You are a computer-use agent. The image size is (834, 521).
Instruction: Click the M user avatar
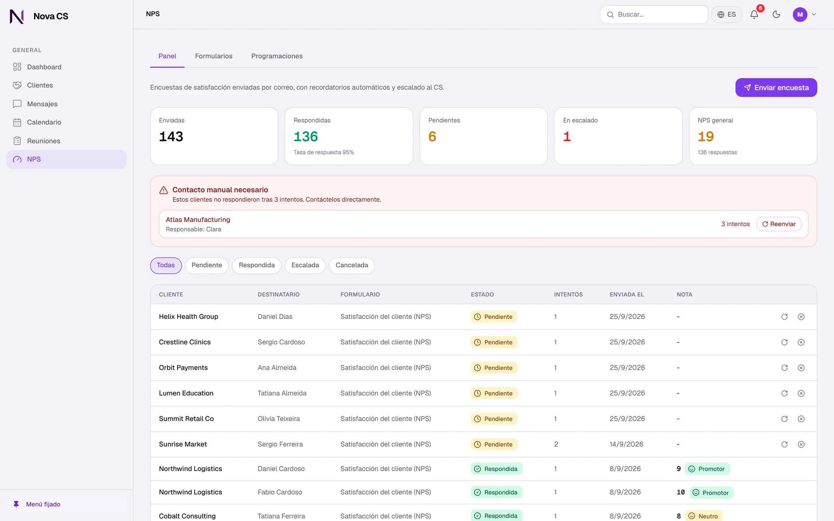coord(800,15)
